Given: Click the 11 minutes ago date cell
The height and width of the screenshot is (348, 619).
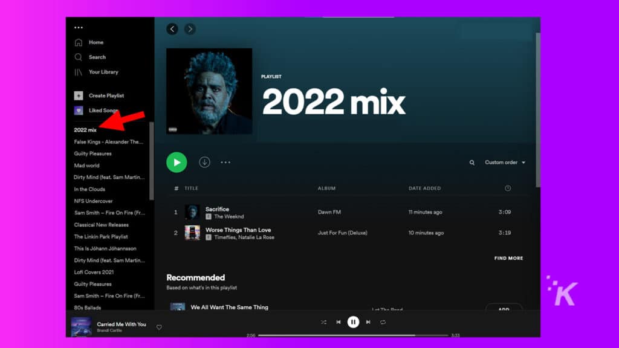Looking at the screenshot, I should click(x=425, y=212).
